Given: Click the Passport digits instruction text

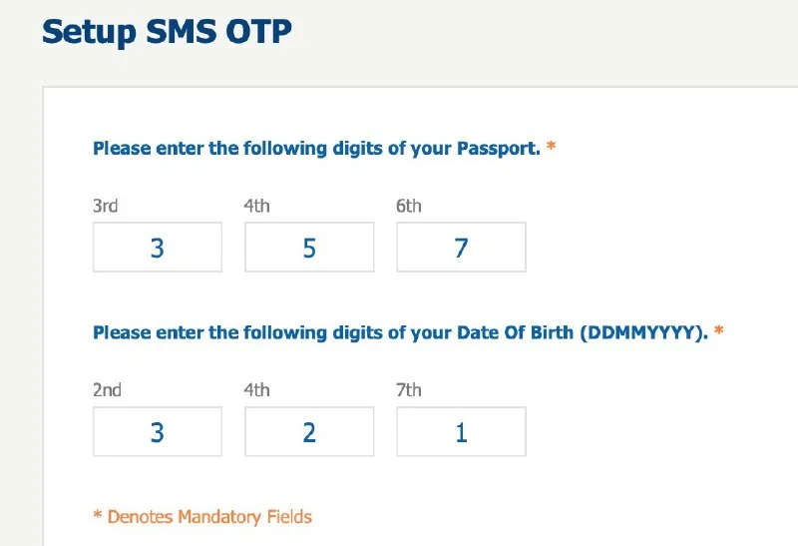Looking at the screenshot, I should [x=316, y=149].
